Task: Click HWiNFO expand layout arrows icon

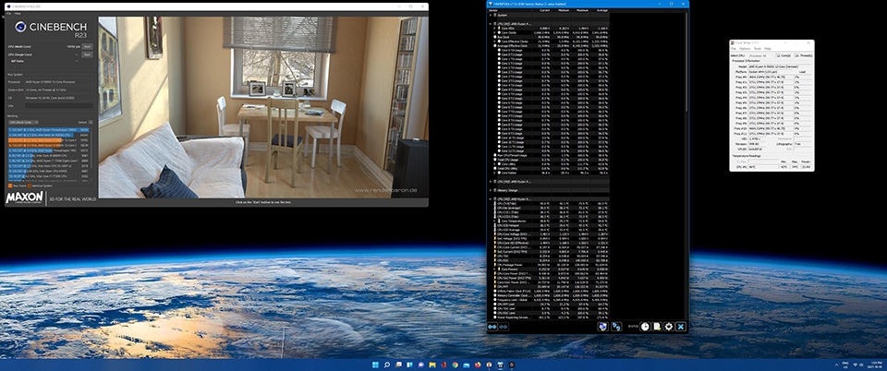Action: [492, 327]
